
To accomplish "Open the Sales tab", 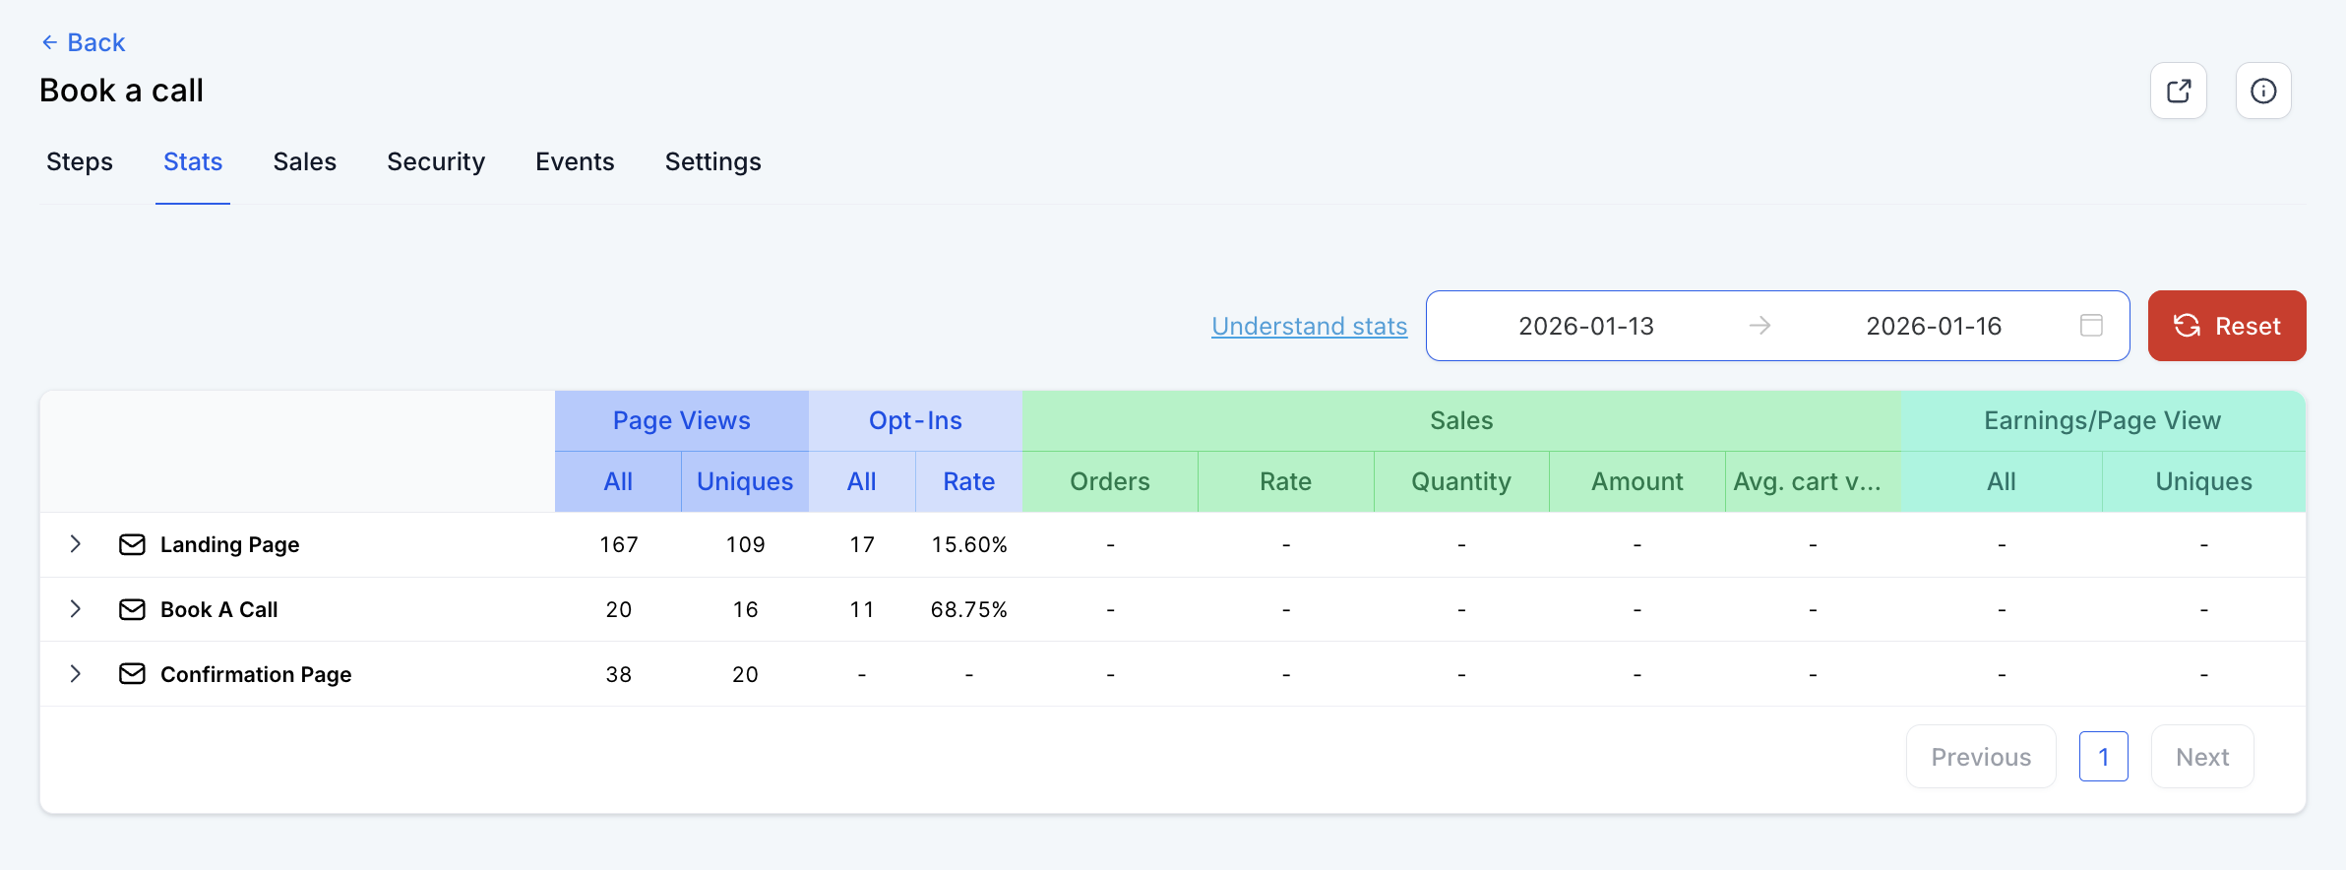I will [304, 162].
